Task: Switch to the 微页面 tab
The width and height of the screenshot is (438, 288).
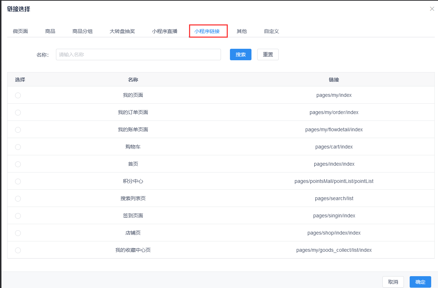Action: (20, 31)
